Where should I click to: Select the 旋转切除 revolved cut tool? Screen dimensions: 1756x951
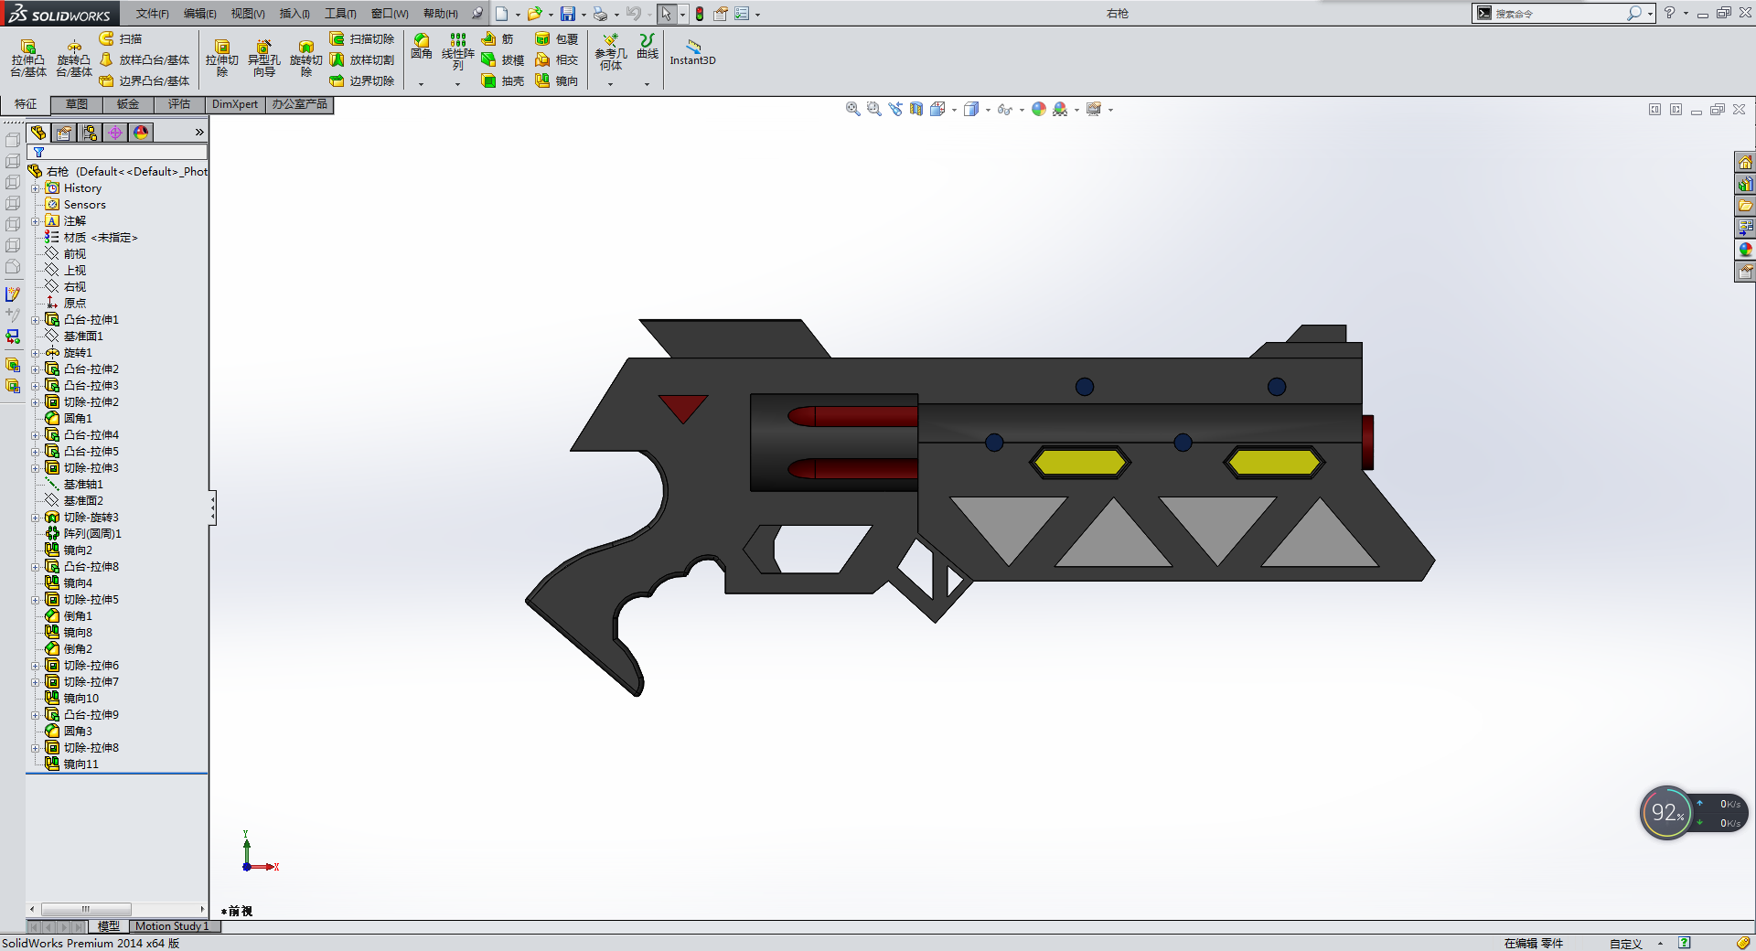tap(306, 58)
